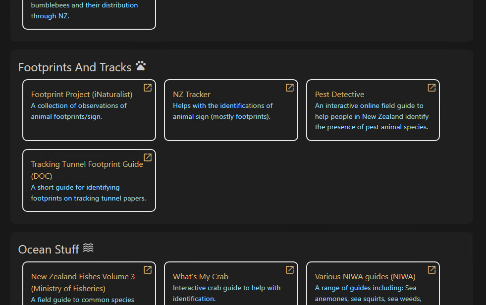Open the Footprint Project (iNaturalist) title link

(82, 95)
